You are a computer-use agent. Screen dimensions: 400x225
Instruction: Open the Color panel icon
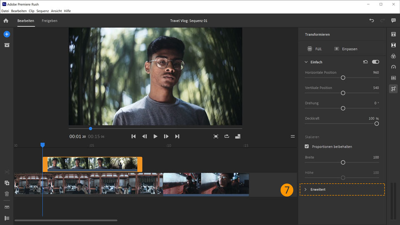[393, 56]
